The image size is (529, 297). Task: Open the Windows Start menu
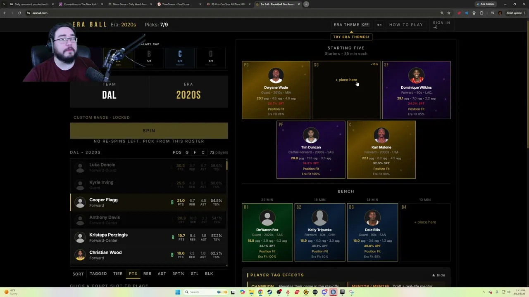click(x=178, y=292)
